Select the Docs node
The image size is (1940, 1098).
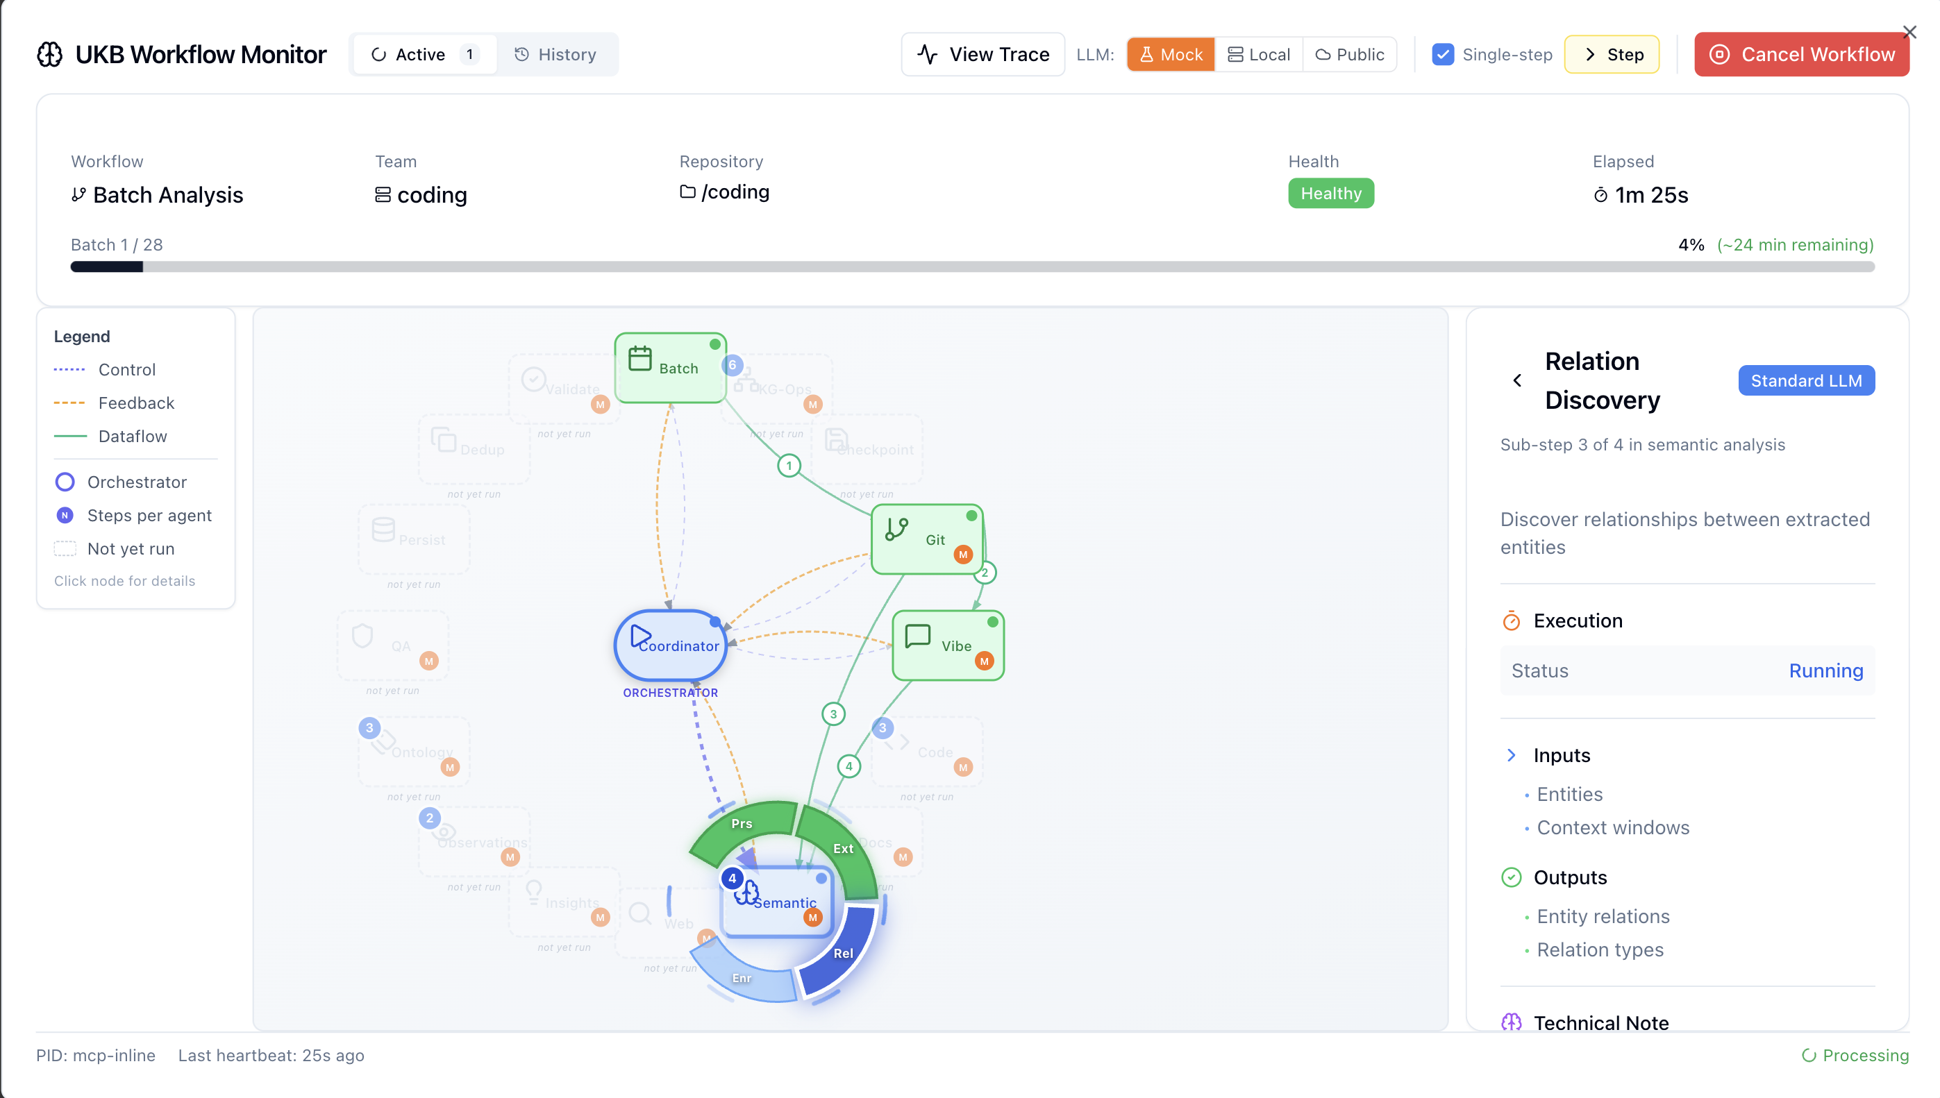click(890, 842)
